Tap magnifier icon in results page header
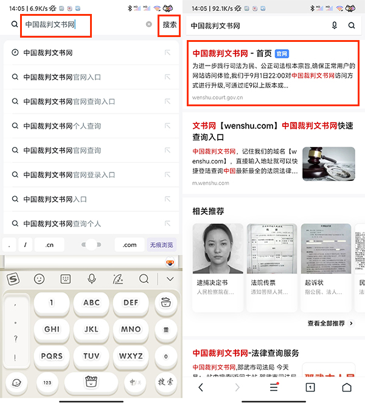This screenshot has width=365, height=405. click(x=351, y=26)
